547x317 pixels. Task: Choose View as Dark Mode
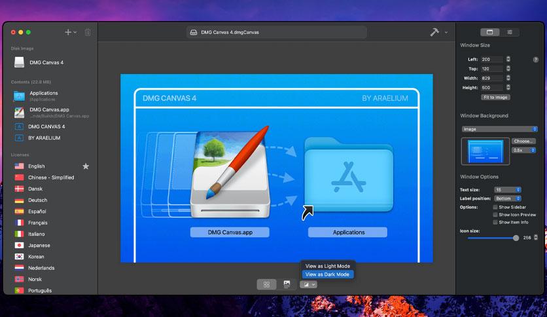[328, 274]
